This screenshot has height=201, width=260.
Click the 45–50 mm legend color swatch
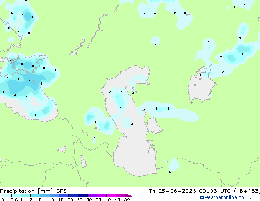(121, 196)
